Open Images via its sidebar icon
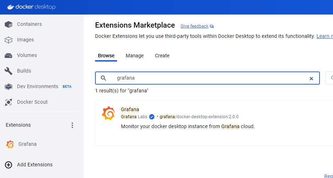Image resolution: width=333 pixels, height=178 pixels. [9, 40]
